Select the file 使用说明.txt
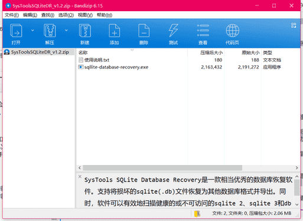This screenshot has width=303, height=221. click(x=97, y=60)
